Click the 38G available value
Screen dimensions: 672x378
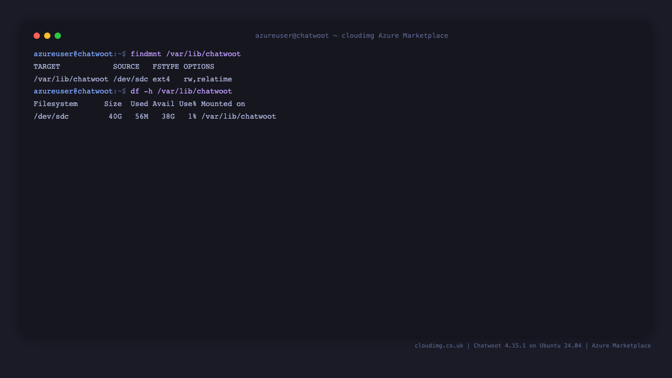168,117
